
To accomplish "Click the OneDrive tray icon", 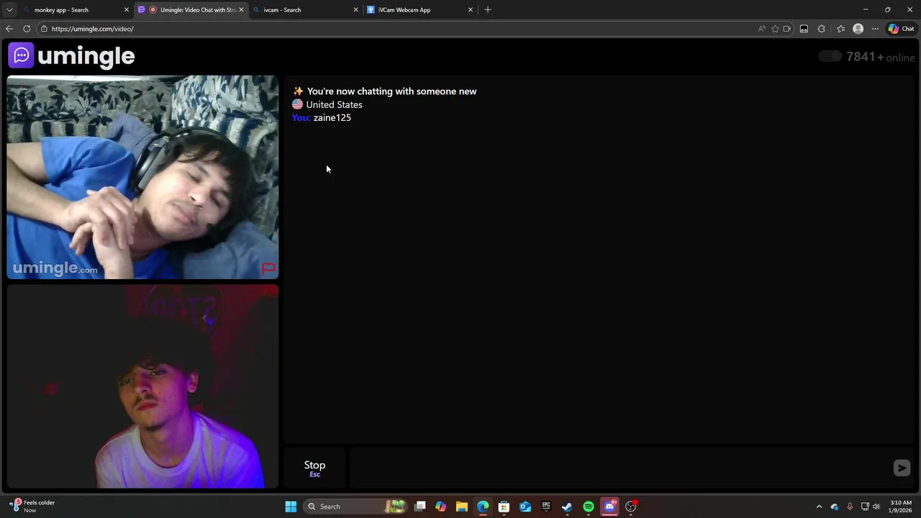I will [x=835, y=506].
